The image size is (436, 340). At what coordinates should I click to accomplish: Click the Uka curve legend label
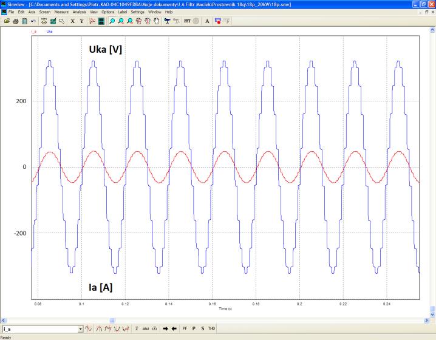pyautogui.click(x=50, y=32)
